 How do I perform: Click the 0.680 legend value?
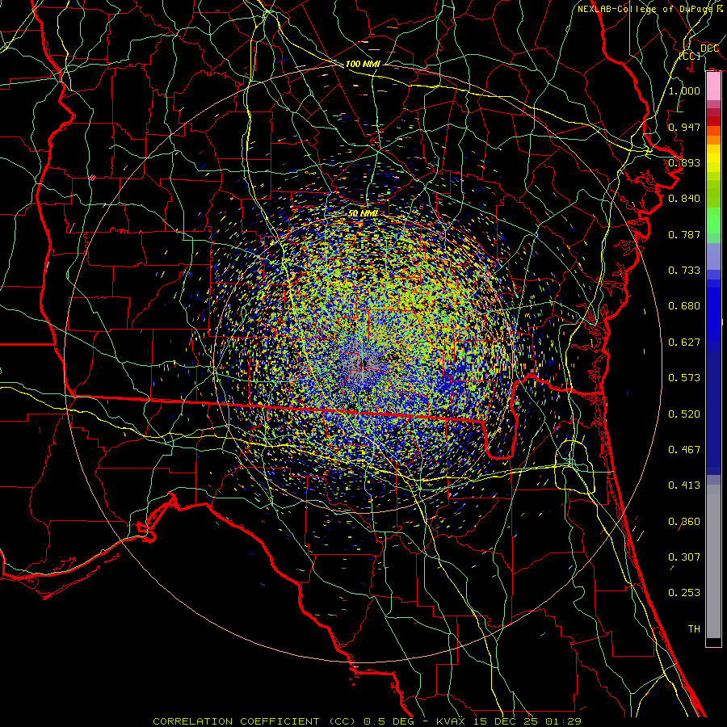684,306
